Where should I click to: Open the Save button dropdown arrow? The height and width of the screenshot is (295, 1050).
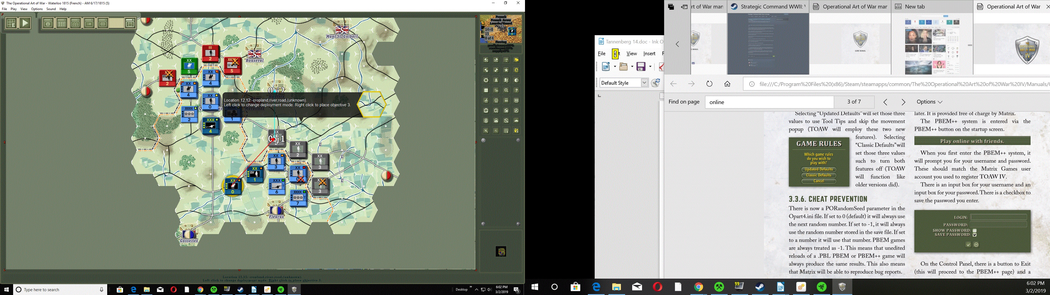tap(650, 66)
